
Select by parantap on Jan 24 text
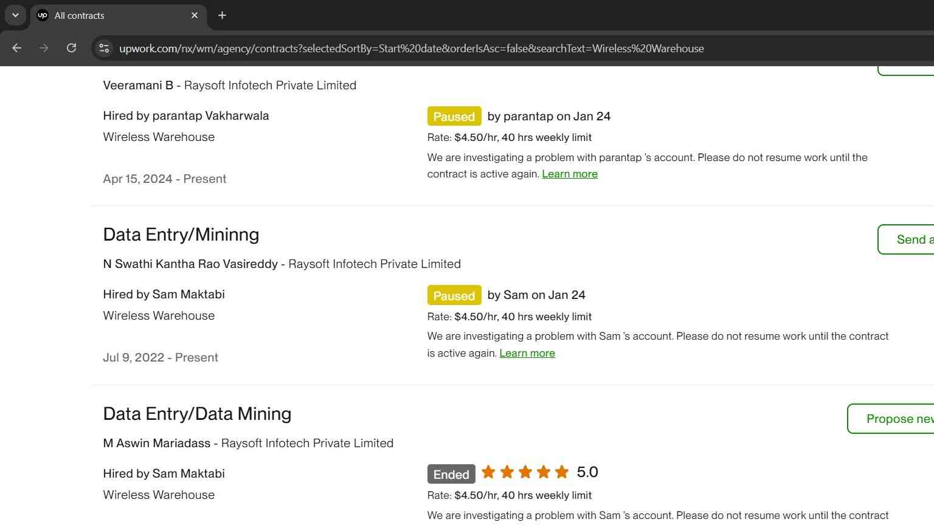pyautogui.click(x=549, y=116)
